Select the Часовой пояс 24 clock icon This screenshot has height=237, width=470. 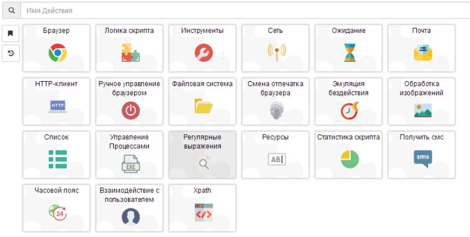point(58,212)
